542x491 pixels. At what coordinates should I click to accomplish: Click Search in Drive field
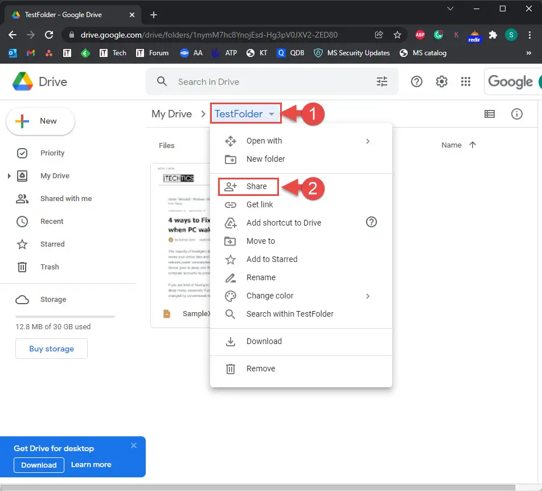tap(272, 81)
